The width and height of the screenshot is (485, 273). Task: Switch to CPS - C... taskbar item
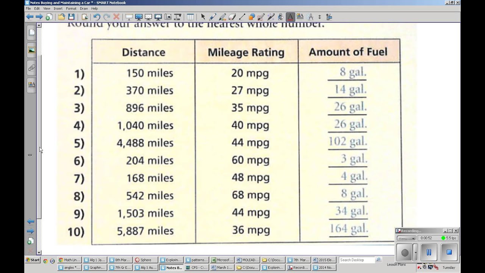pos(197,267)
